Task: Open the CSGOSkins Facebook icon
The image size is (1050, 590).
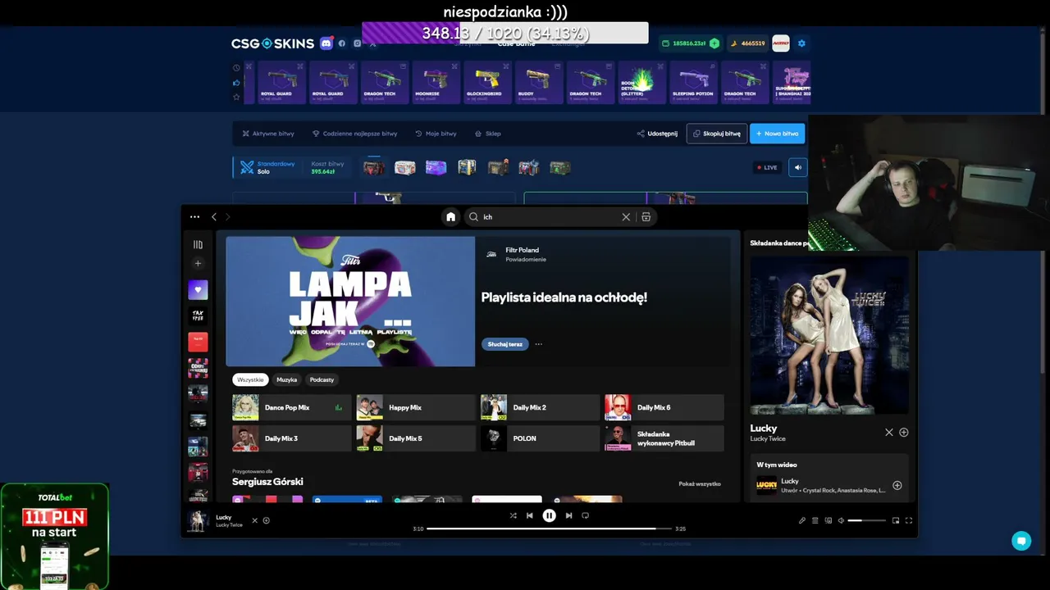Action: tap(342, 43)
